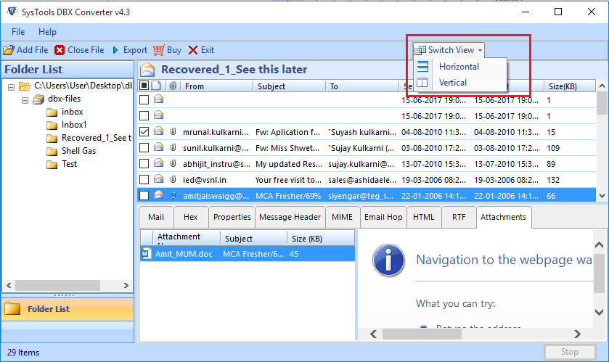Open the Switch View dropdown
This screenshot has width=609, height=362.
(449, 50)
